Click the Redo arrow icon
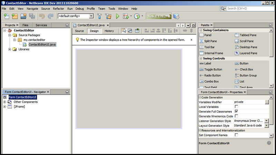This screenshot has height=155, width=276. 50,16
